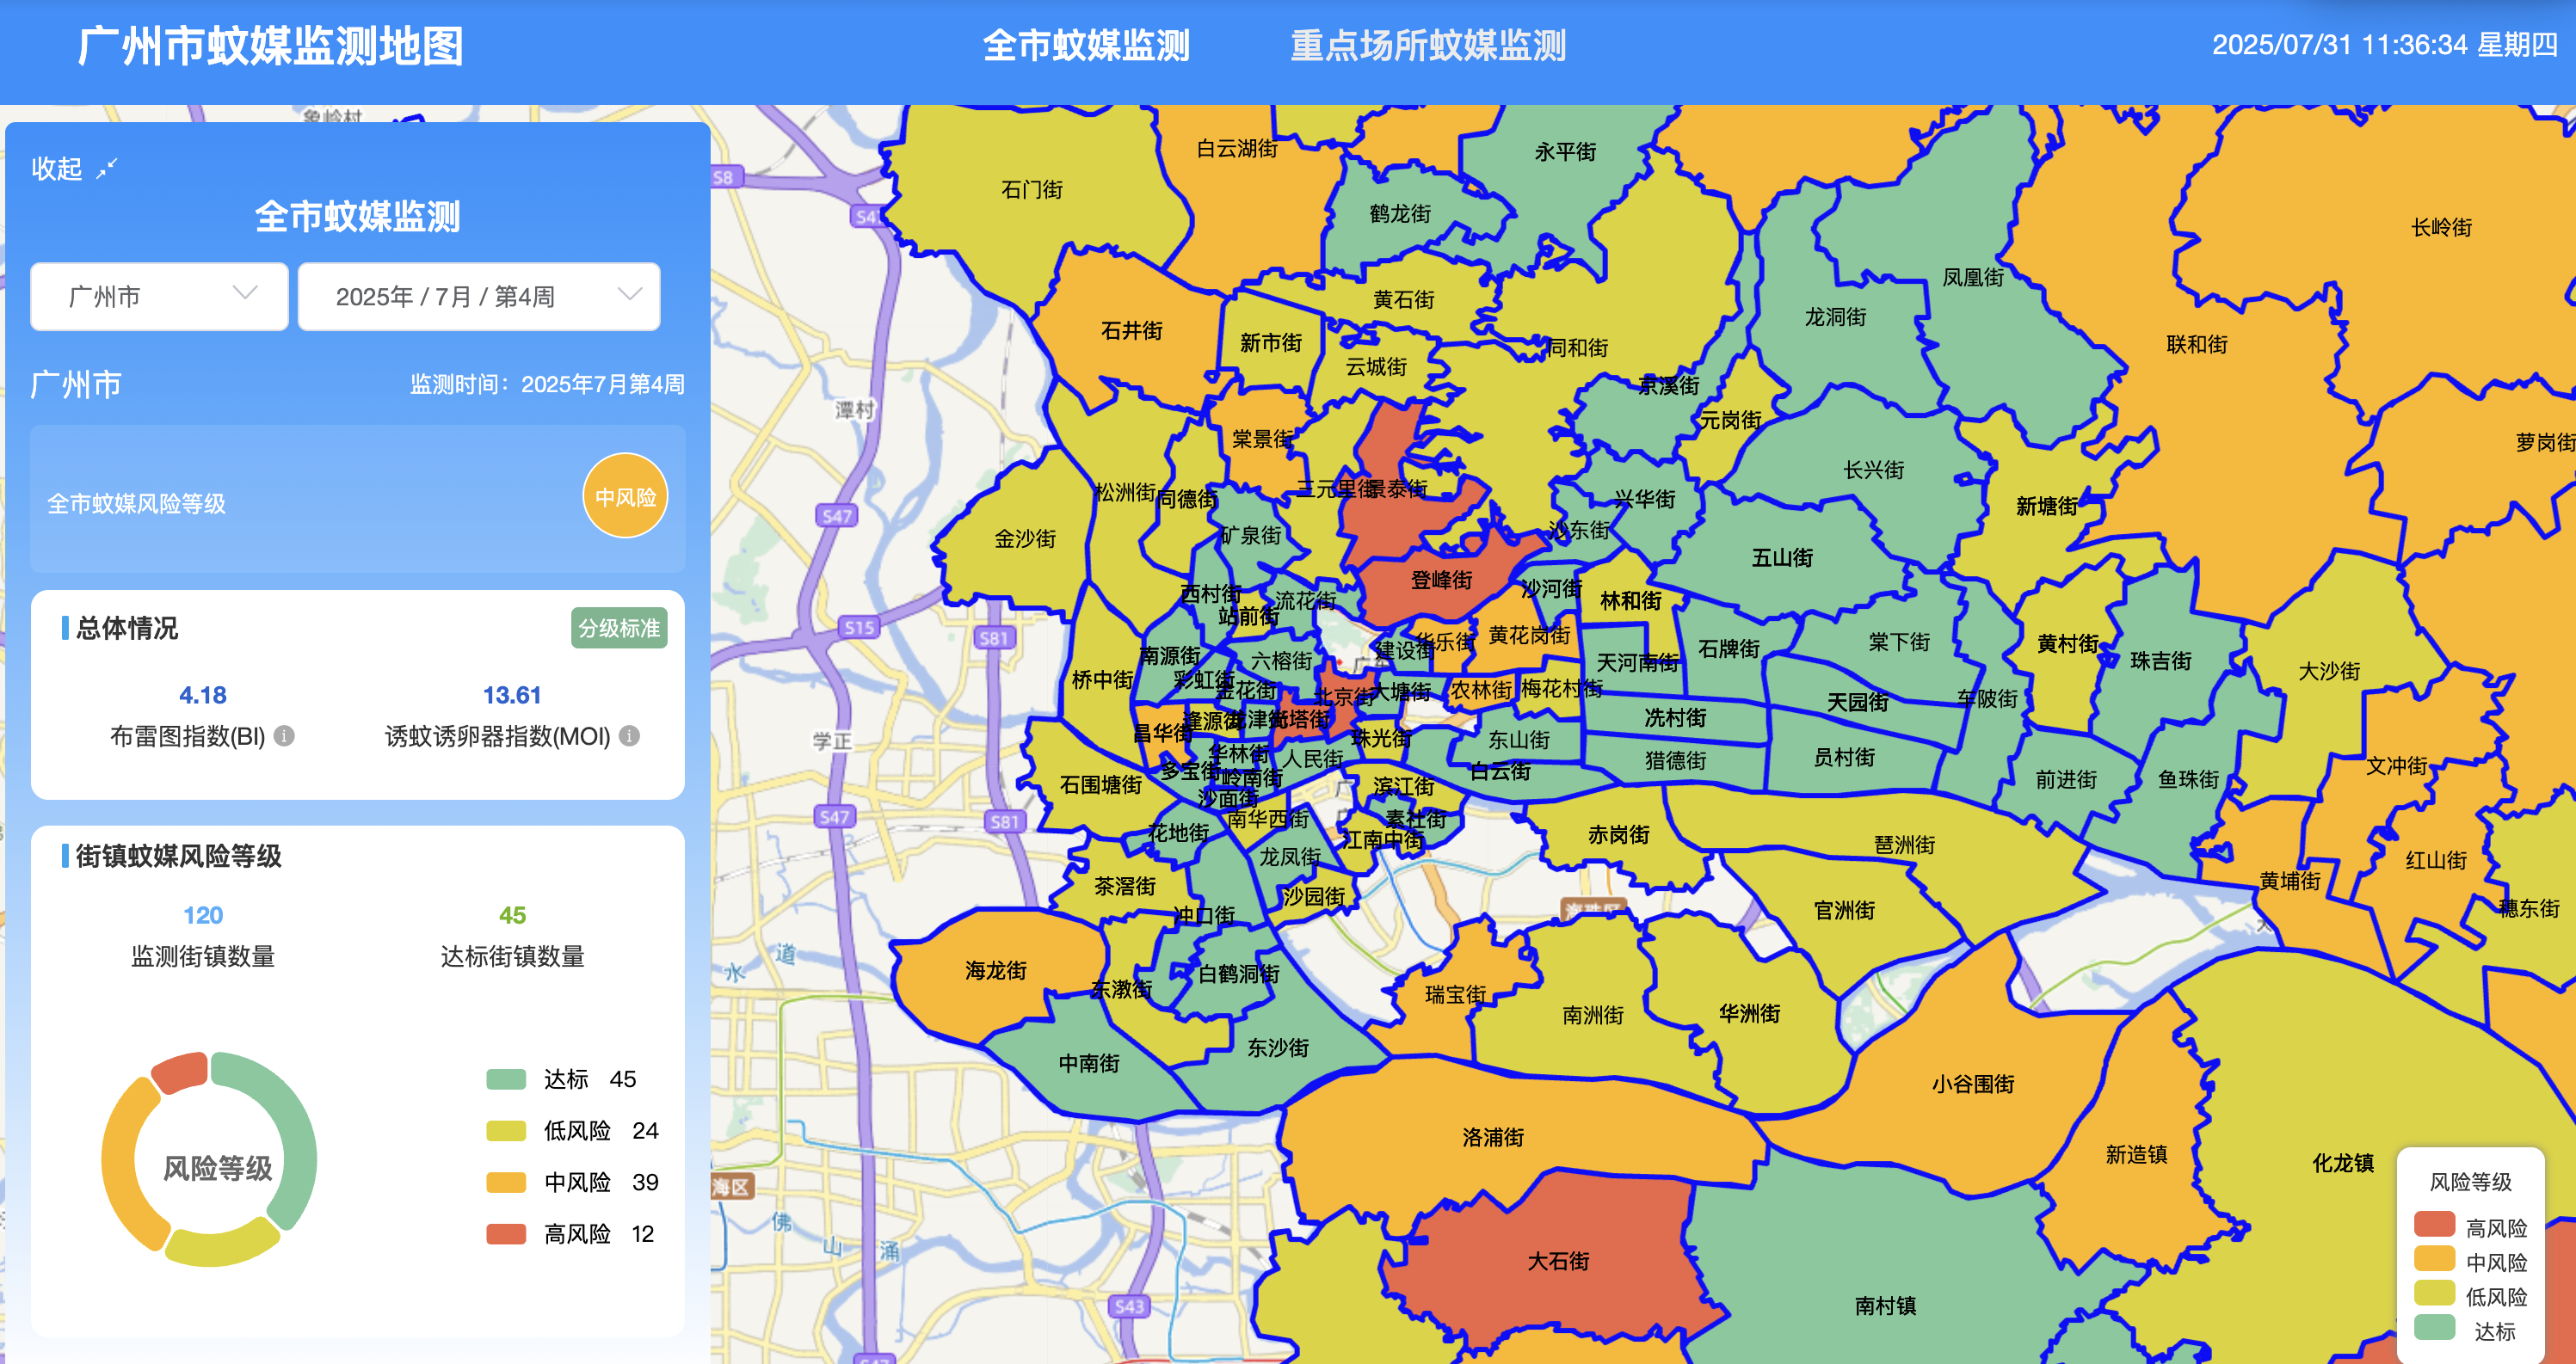Click the green 分级标准 button

[619, 629]
